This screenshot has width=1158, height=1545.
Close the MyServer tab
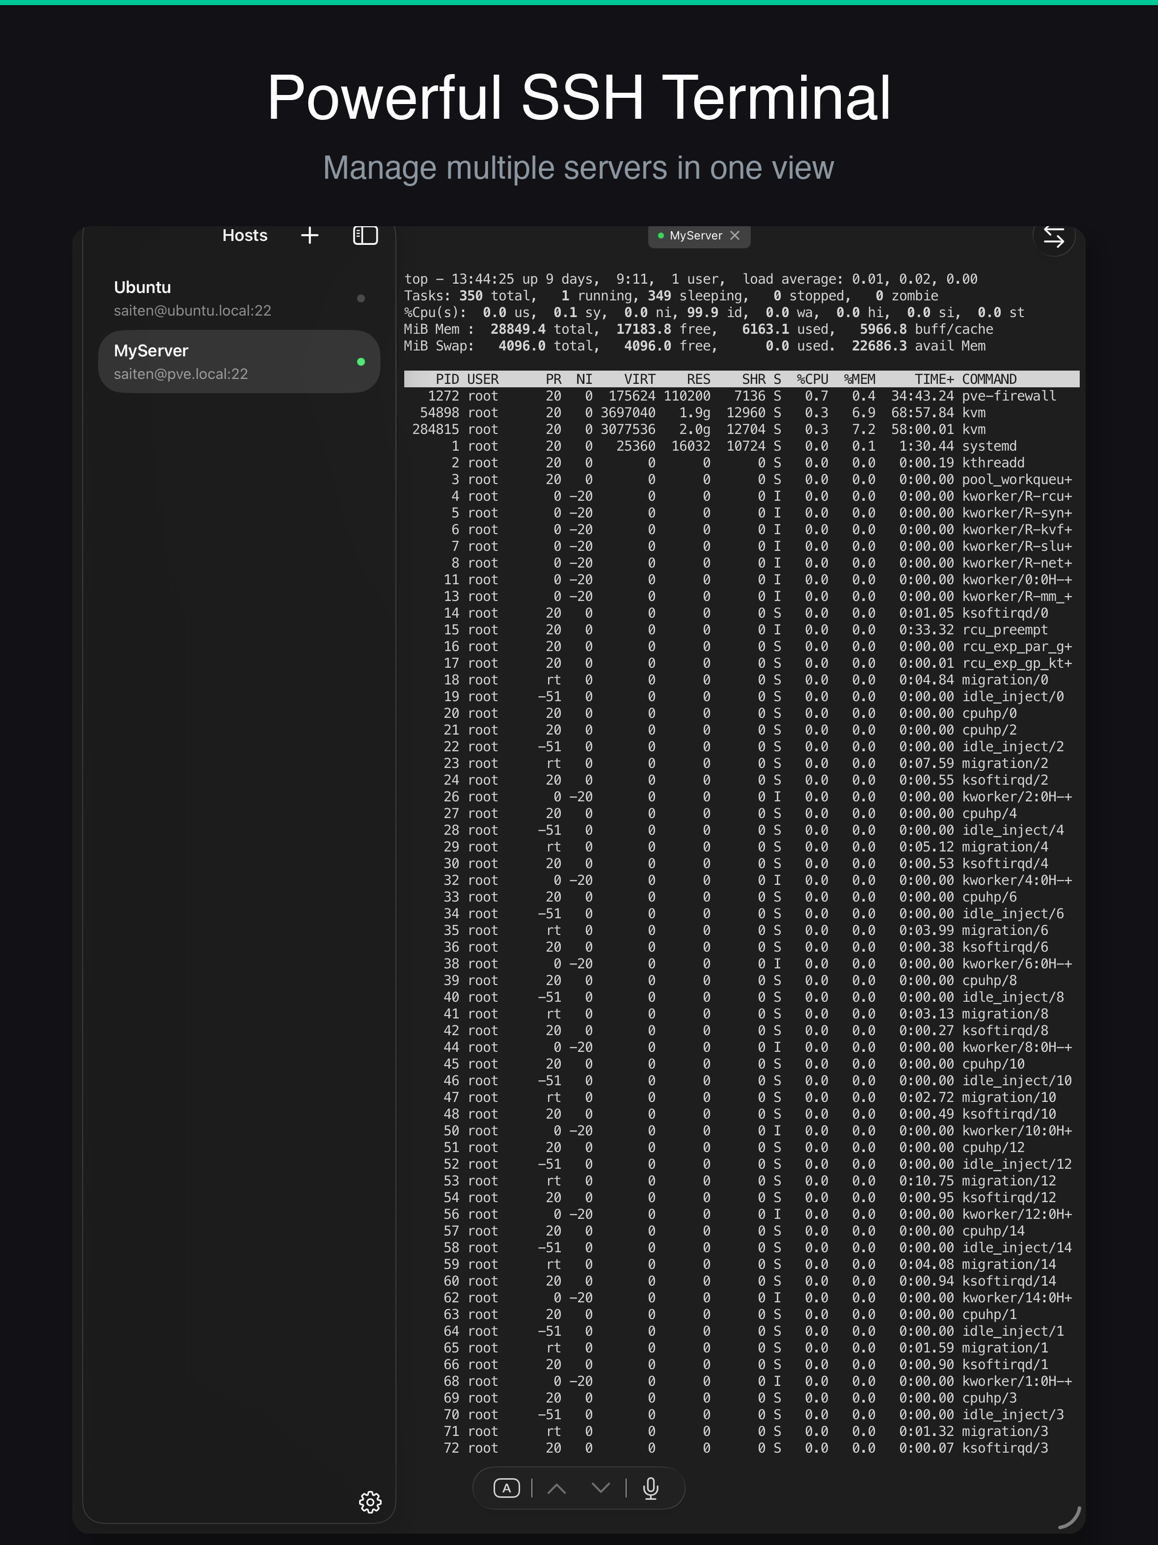point(734,235)
